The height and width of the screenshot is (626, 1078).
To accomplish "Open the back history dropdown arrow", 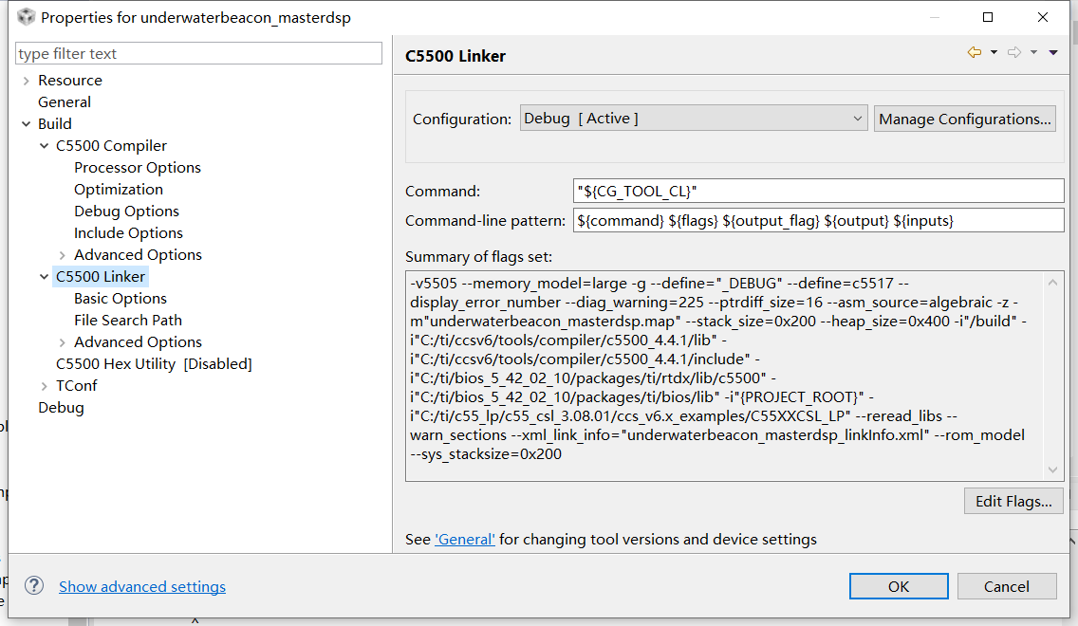I will pos(994,53).
